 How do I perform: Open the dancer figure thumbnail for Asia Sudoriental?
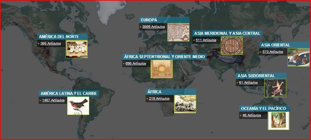point(275,88)
